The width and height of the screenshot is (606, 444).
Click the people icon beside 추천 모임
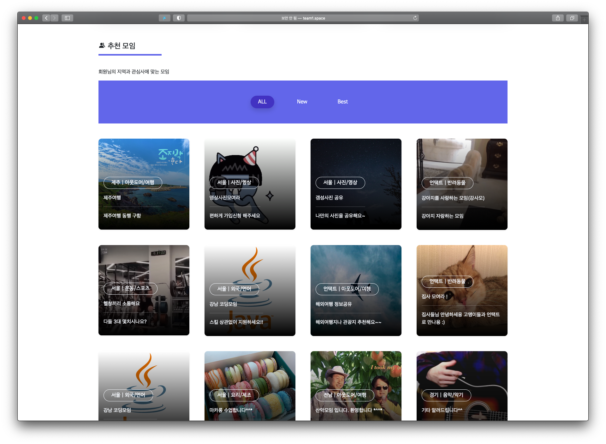[x=102, y=45]
